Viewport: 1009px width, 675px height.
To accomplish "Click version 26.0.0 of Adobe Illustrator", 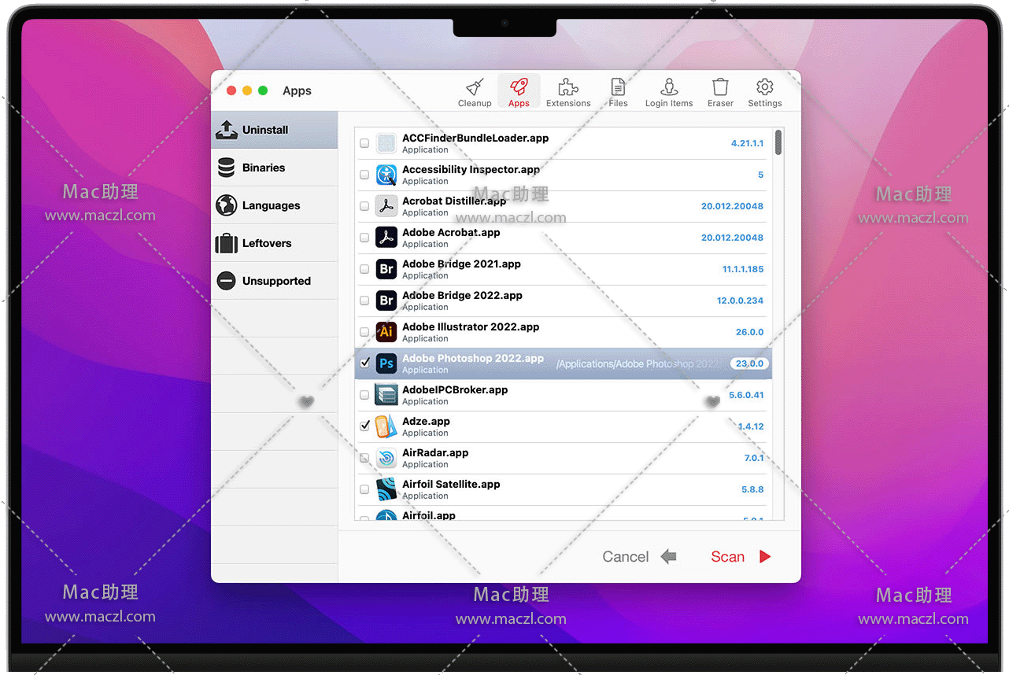I will coord(749,332).
